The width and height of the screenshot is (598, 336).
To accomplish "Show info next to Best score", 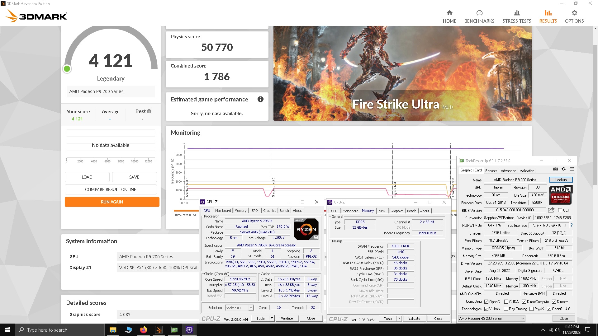I will 149,111.
